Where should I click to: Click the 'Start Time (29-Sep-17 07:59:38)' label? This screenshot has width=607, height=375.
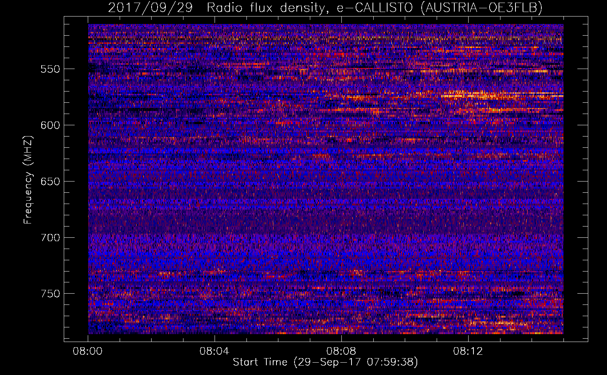pyautogui.click(x=325, y=362)
